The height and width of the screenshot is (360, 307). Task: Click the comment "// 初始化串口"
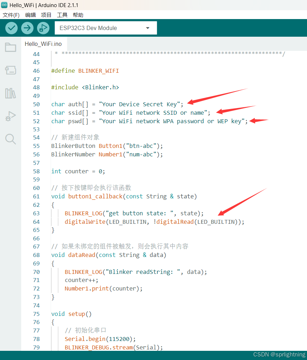point(85,330)
